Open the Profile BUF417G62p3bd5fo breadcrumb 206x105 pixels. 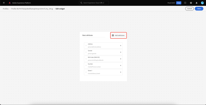(x=32, y=9)
